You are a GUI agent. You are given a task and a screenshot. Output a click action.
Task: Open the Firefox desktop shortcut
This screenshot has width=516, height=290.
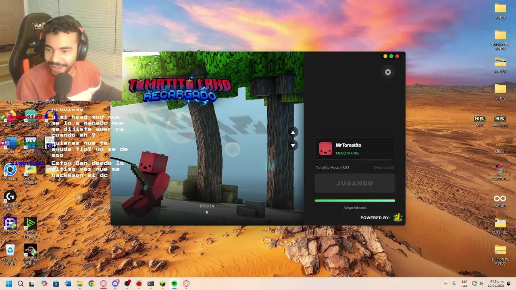pyautogui.click(x=10, y=119)
